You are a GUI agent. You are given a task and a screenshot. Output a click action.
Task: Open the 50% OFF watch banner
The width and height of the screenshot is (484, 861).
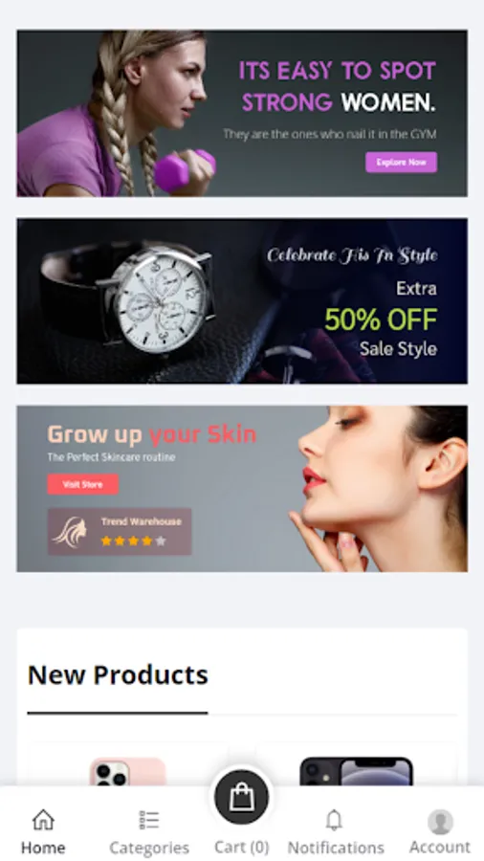(242, 301)
